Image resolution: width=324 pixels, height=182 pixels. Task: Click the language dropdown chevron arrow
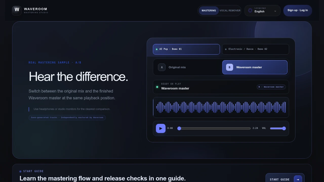275,11
